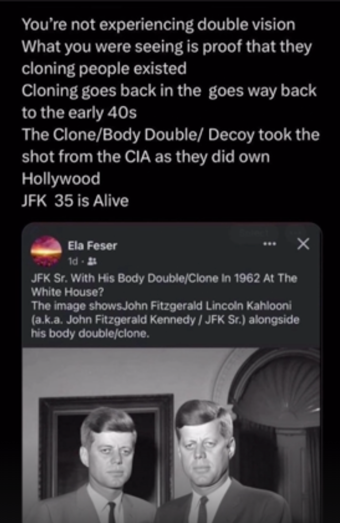Screen dimensions: 340x523
Task: Click the 1d post timestamp
Action: (x=73, y=262)
